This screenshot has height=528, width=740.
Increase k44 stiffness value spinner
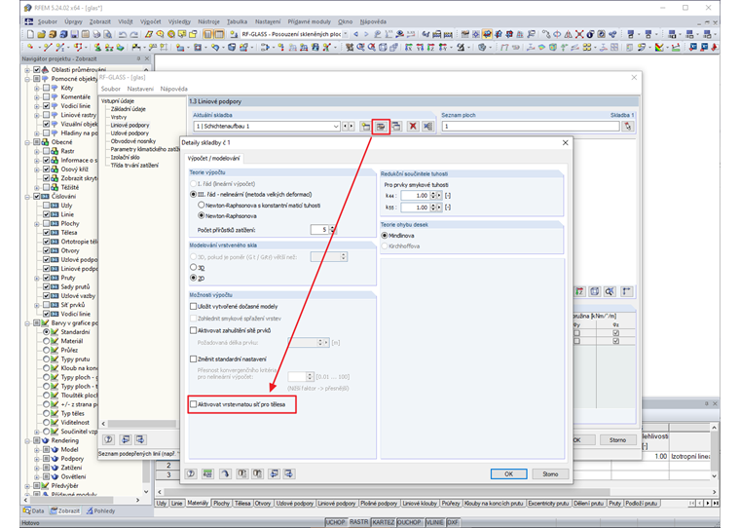coord(433,194)
